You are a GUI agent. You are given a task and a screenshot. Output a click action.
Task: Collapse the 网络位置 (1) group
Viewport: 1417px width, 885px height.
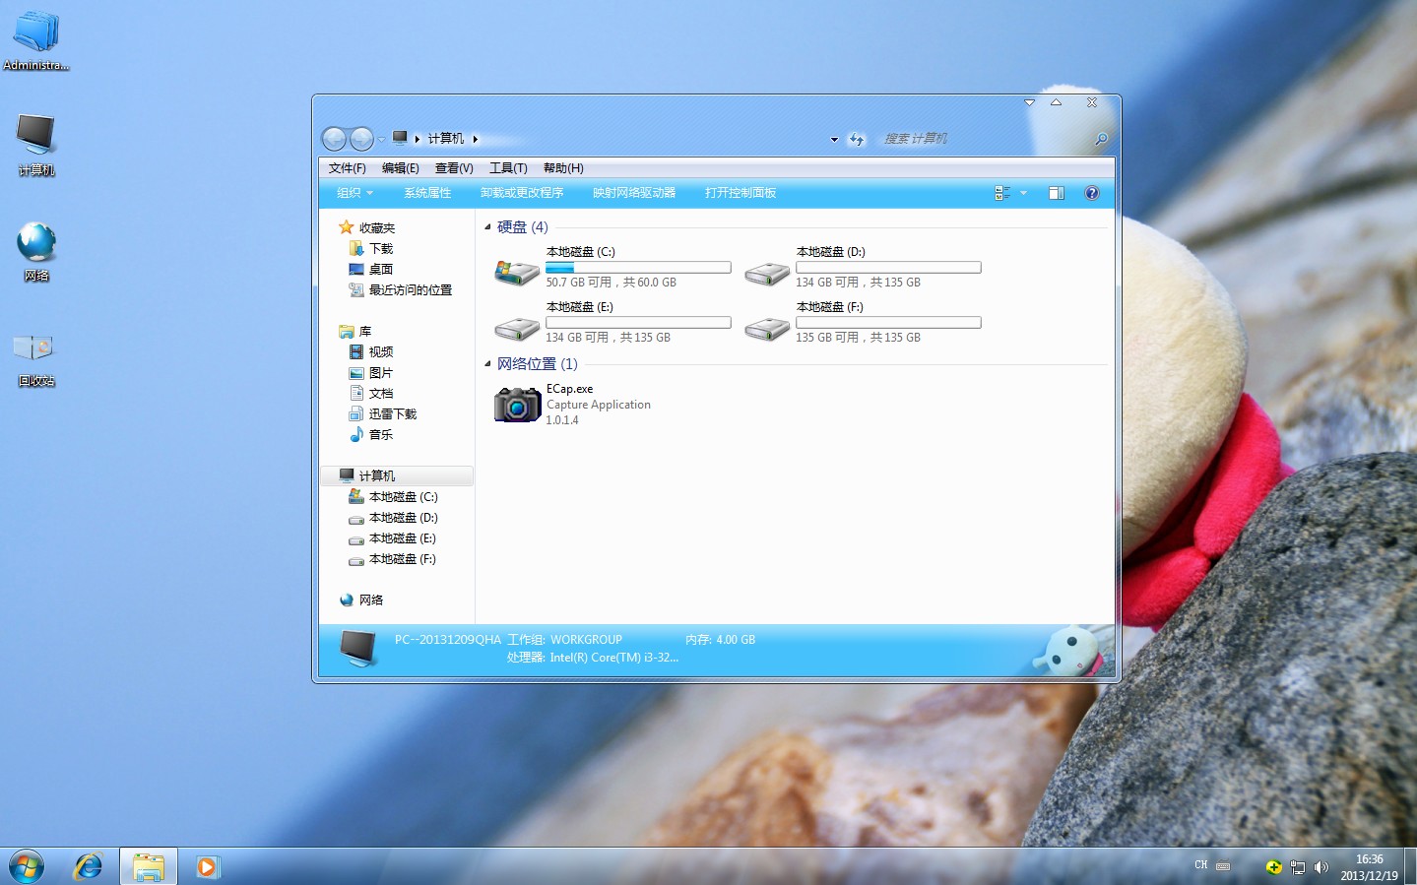487,364
